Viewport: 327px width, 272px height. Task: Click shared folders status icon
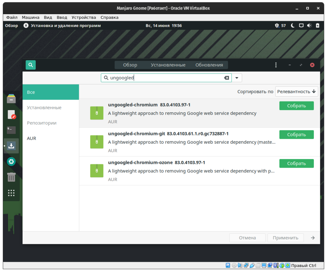(258, 265)
